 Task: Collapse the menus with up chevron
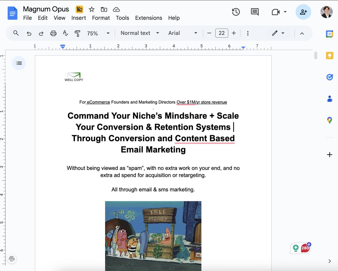pos(302,33)
